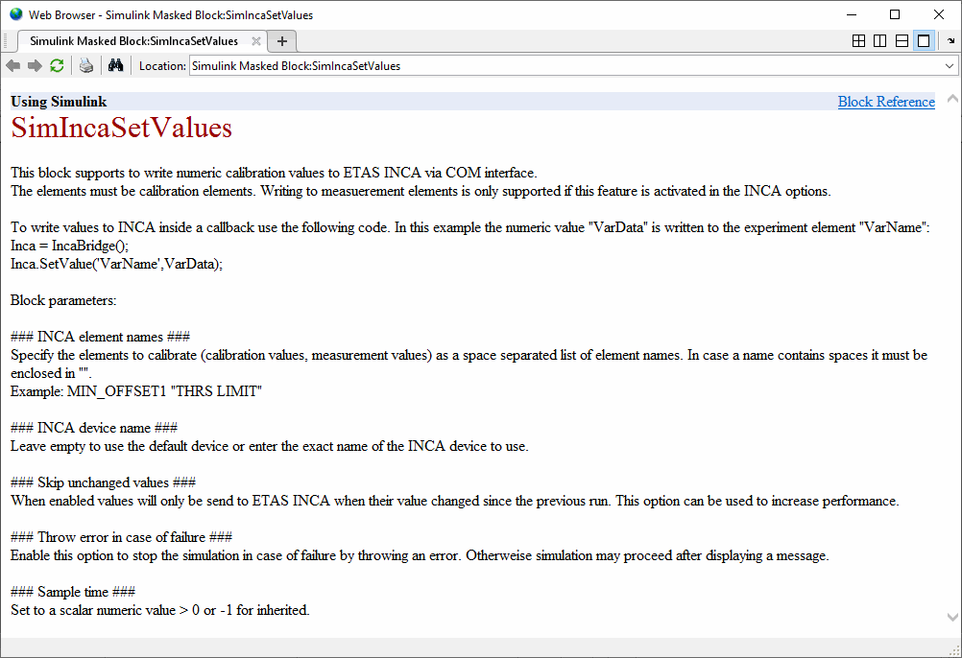Open the Block Reference link
This screenshot has height=658, width=962.
click(886, 102)
